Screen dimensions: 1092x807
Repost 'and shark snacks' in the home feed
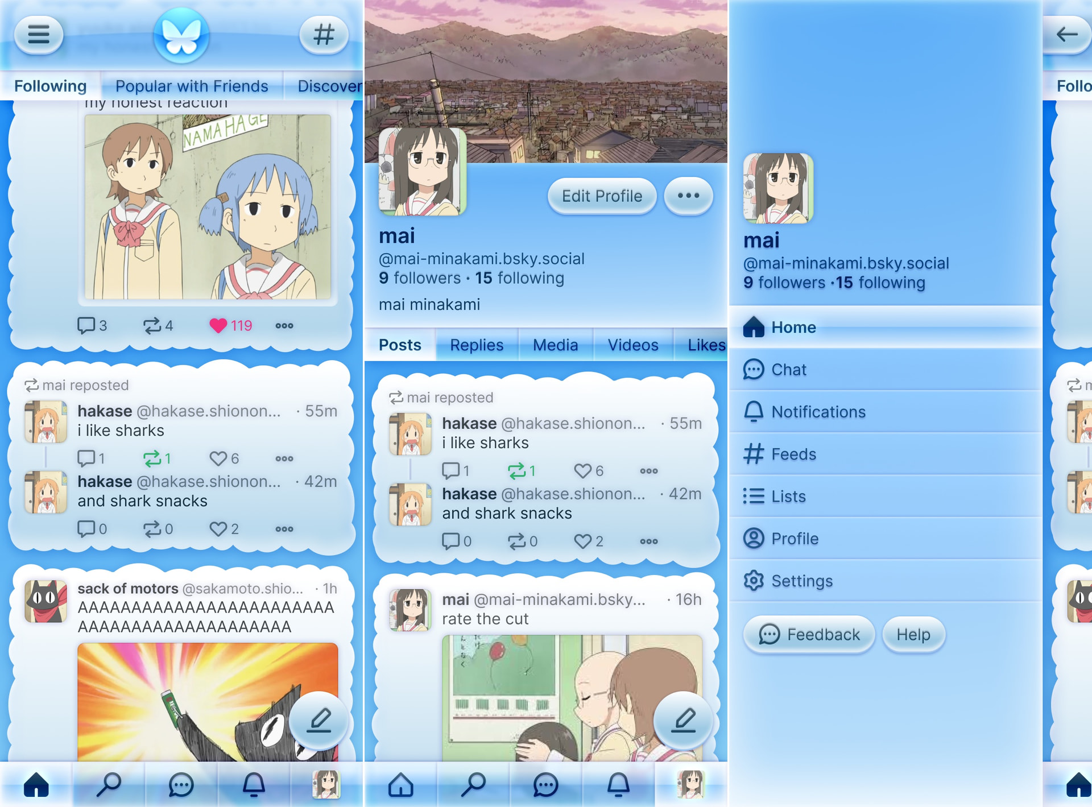(158, 529)
